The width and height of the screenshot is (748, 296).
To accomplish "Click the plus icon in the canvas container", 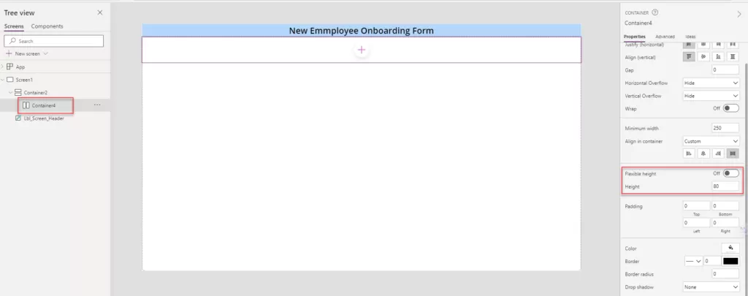I will (x=362, y=50).
